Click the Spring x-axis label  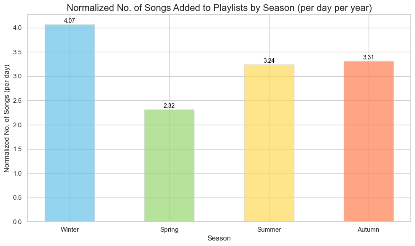(170, 230)
